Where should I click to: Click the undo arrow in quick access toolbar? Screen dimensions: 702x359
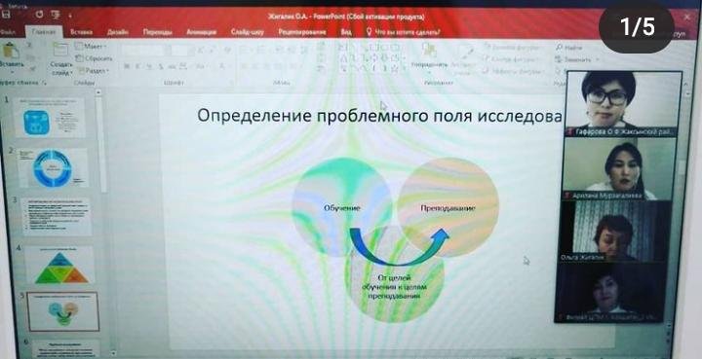coord(39,15)
